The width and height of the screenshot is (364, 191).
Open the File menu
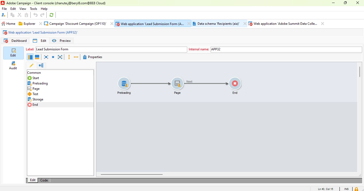pyautogui.click(x=4, y=9)
